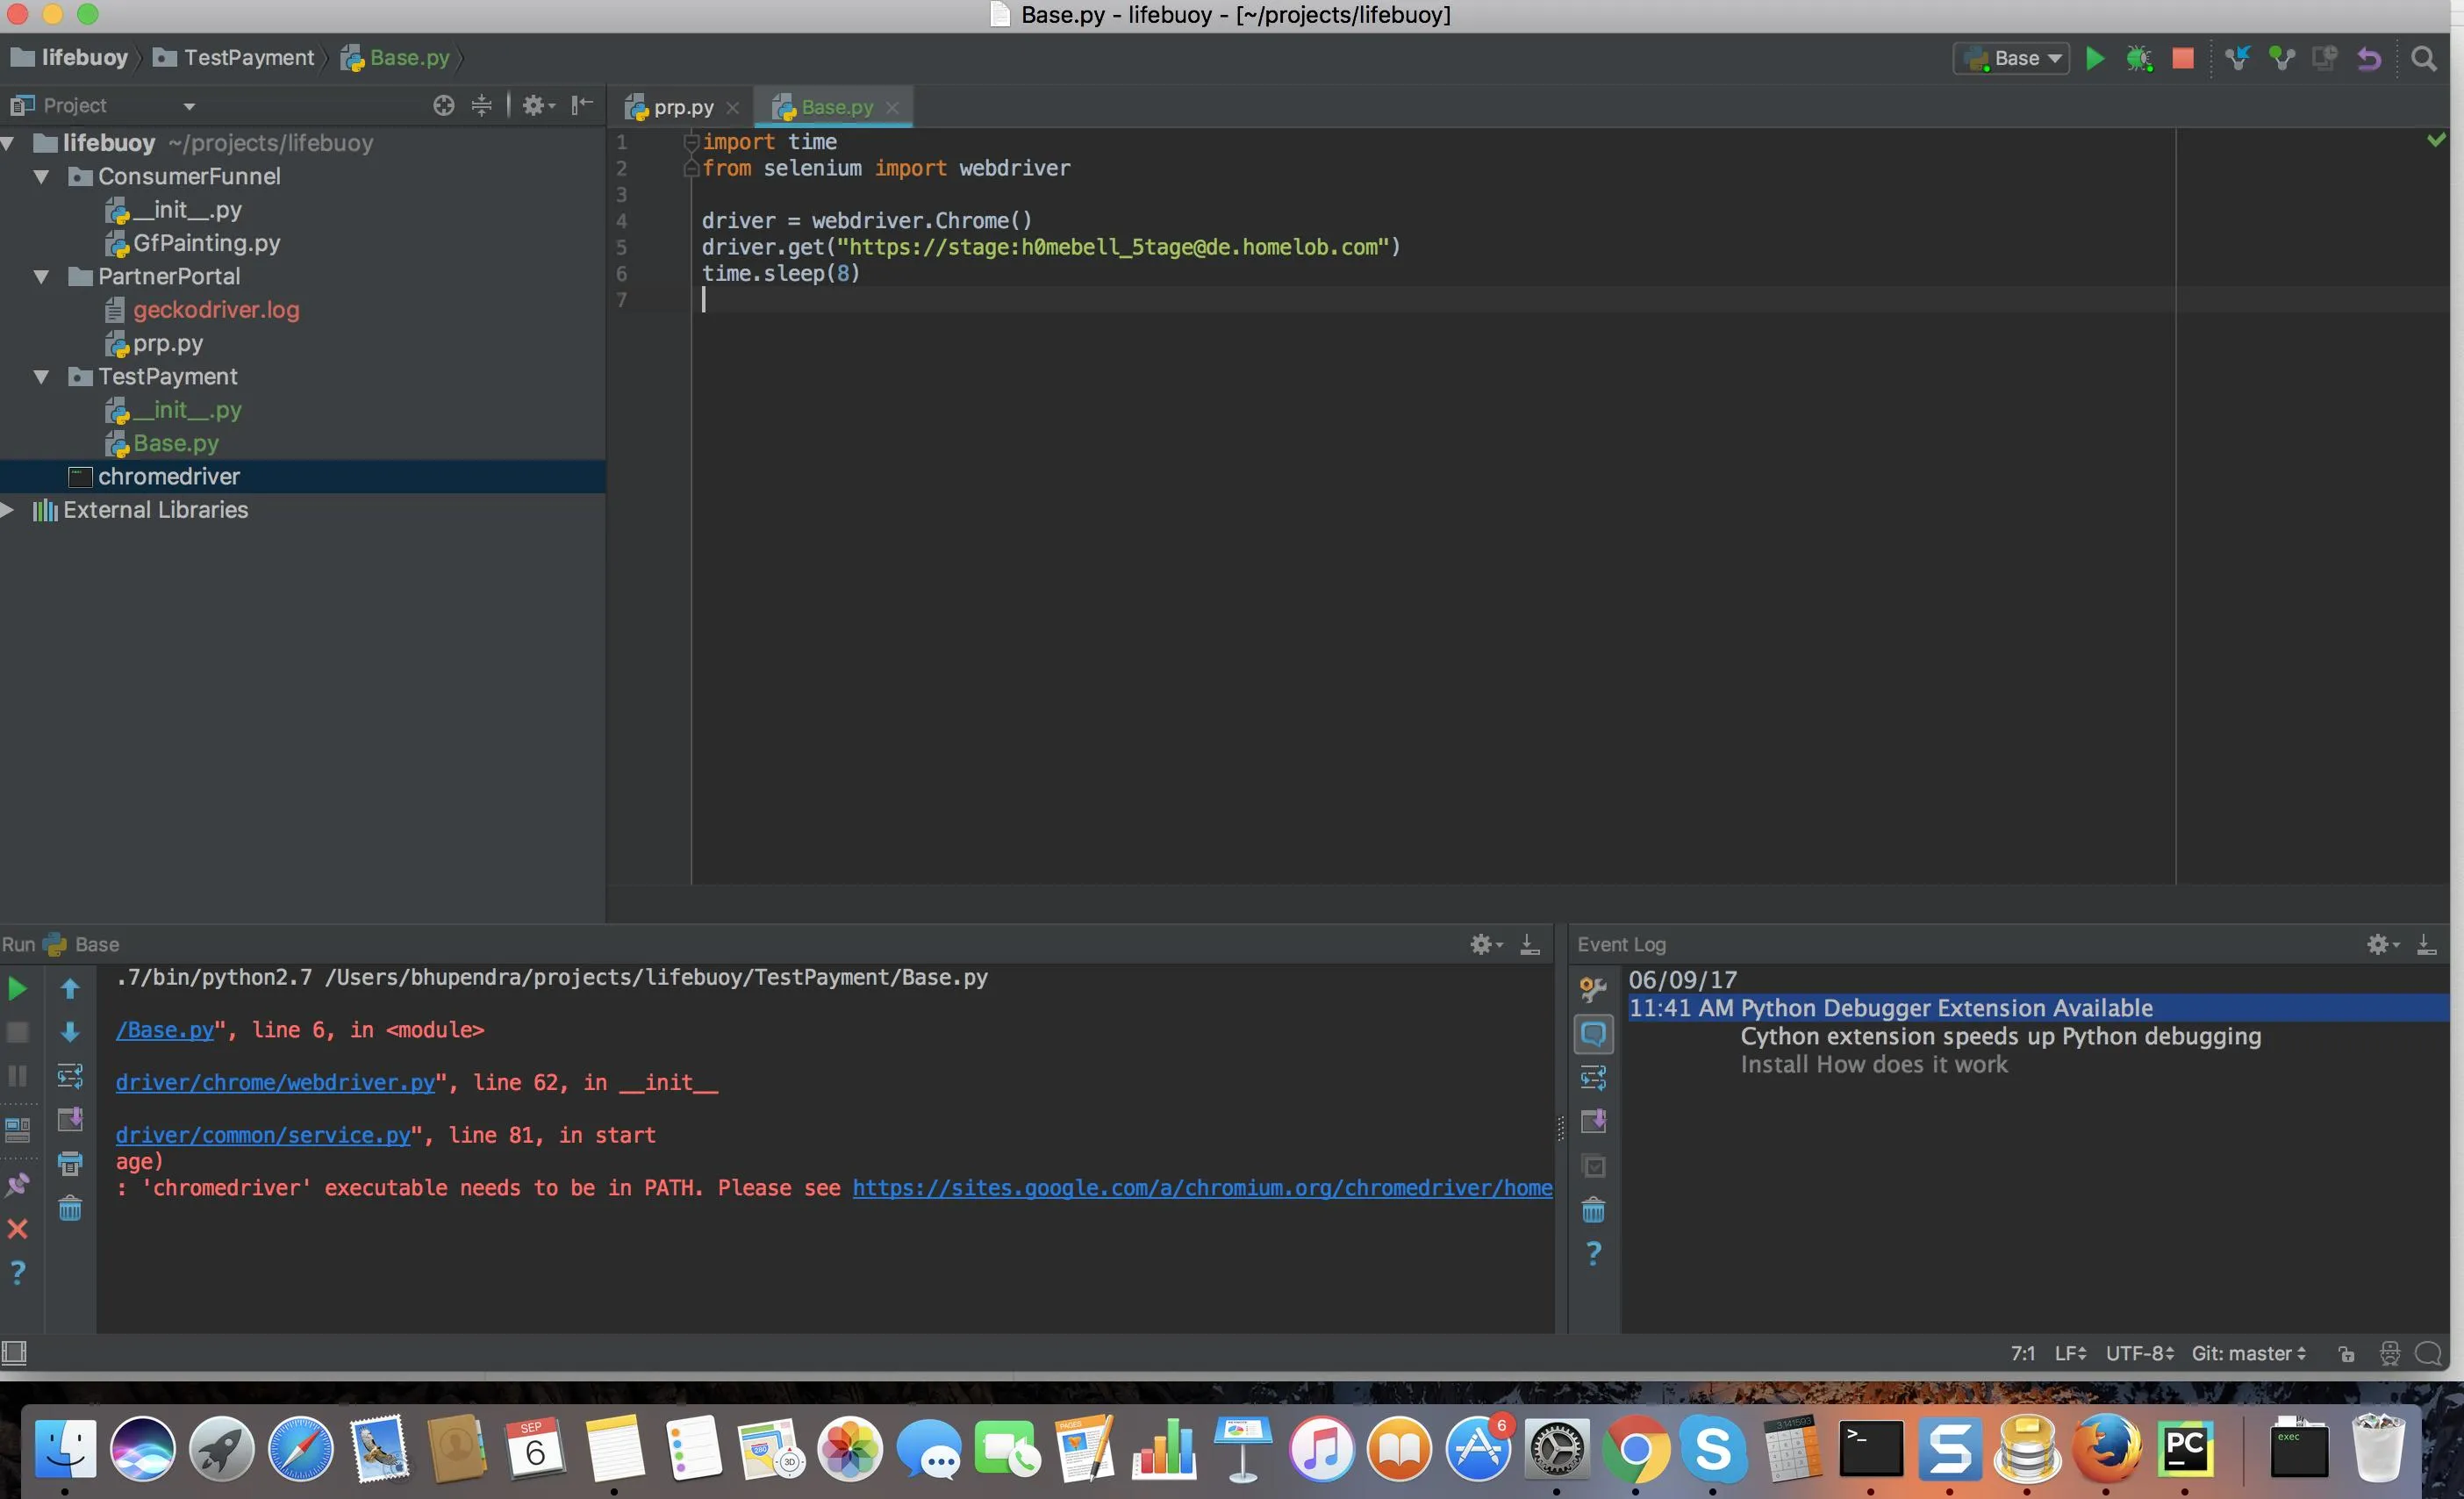This screenshot has height=1499, width=2464.
Task: Rerun Base from the Run panel
Action: [17, 988]
